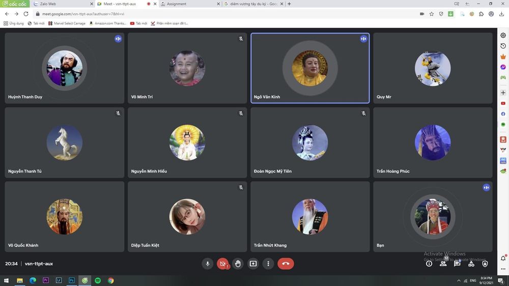Click the meeting code vsn-ttpt-aux

pos(39,264)
